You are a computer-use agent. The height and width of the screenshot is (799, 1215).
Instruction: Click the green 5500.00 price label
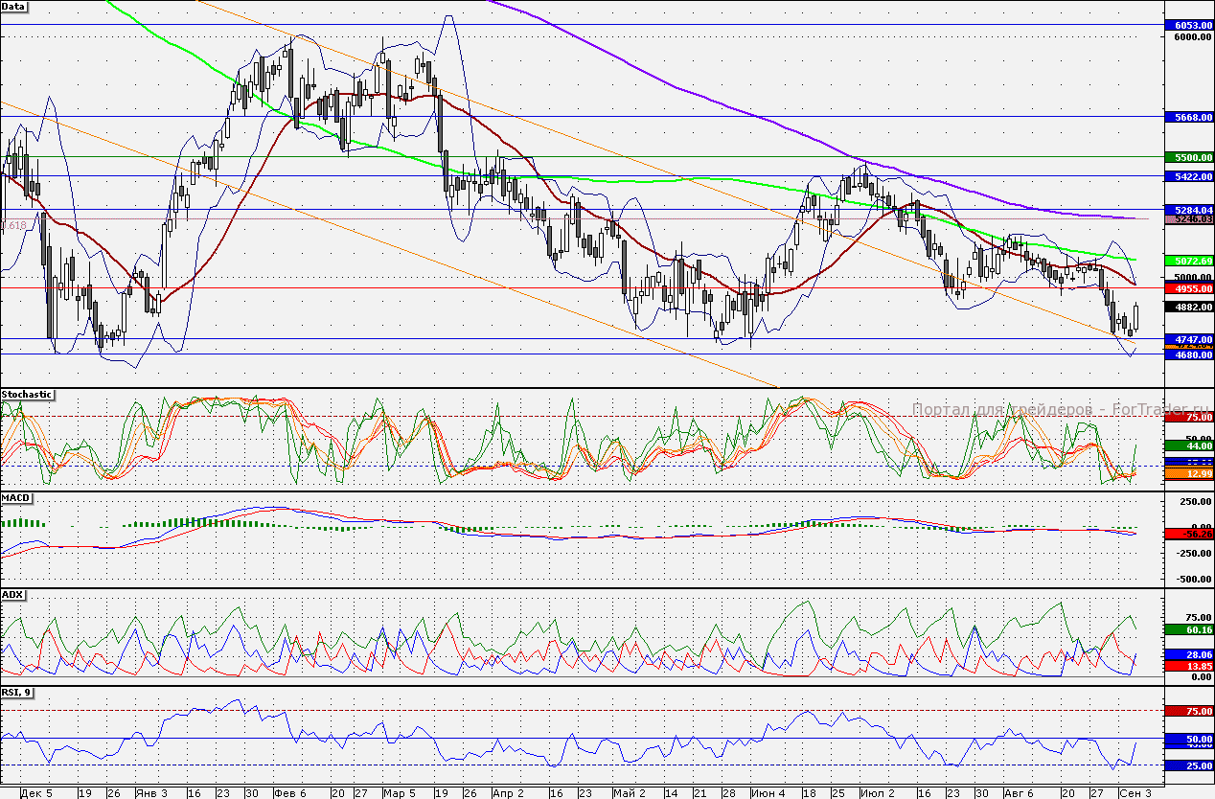[1188, 157]
